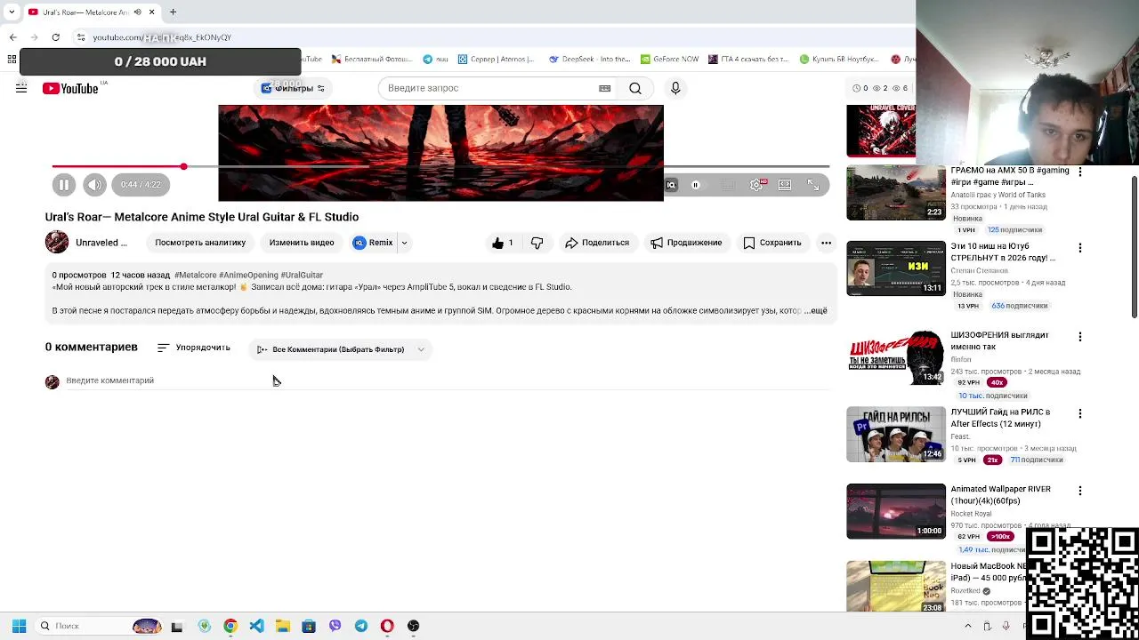Click the search query input field
The height and width of the screenshot is (640, 1139).
488,88
